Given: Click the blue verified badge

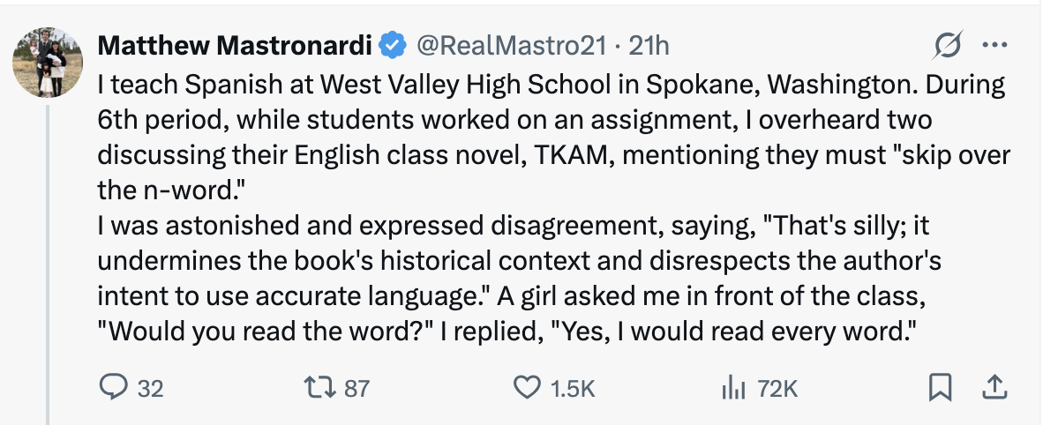Looking at the screenshot, I should pos(393,43).
